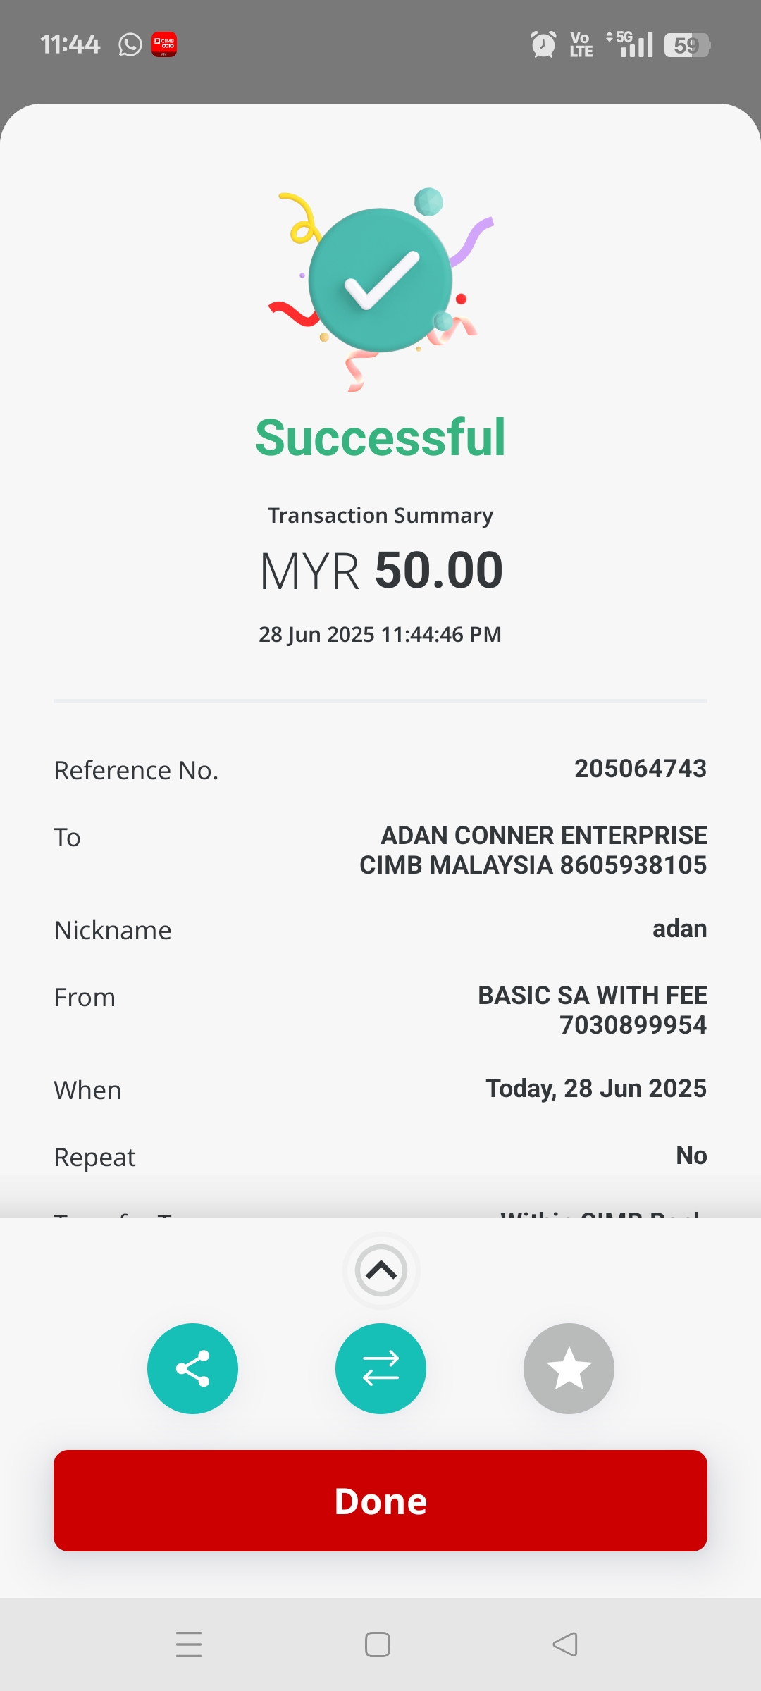Image resolution: width=761 pixels, height=1691 pixels.
Task: Tap the teal share receipt icon
Action: (192, 1368)
